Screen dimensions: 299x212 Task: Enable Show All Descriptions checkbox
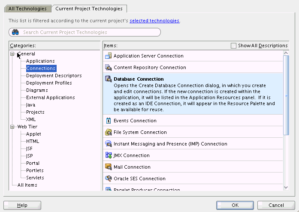233,45
